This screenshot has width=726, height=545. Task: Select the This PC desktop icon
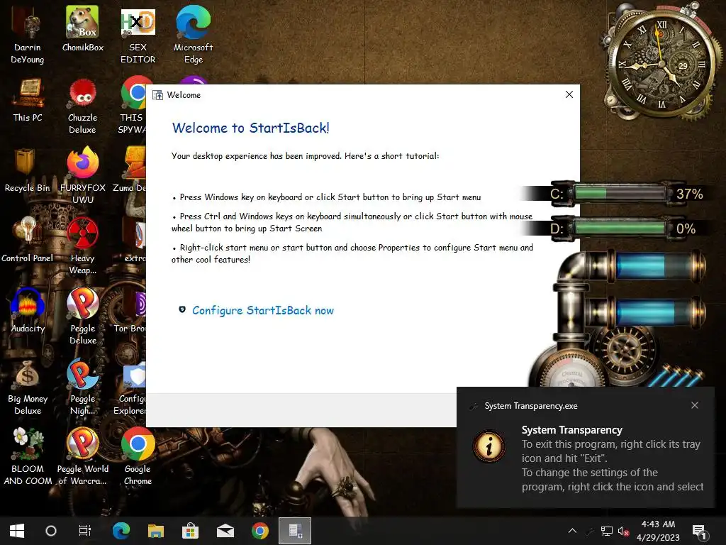tap(28, 100)
